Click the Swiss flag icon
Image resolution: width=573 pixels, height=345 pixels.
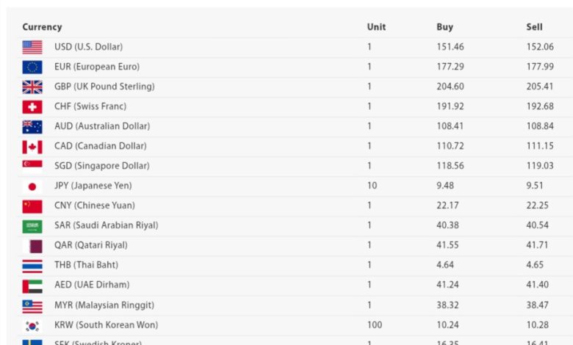[32, 107]
